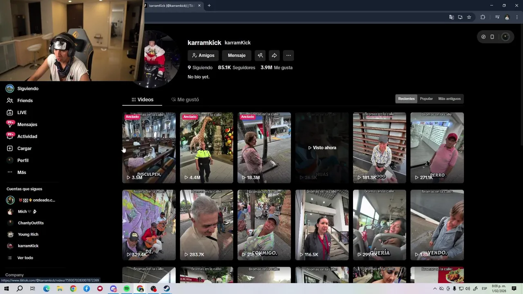
Task: Open Windows taskbar search
Action: coord(20,289)
